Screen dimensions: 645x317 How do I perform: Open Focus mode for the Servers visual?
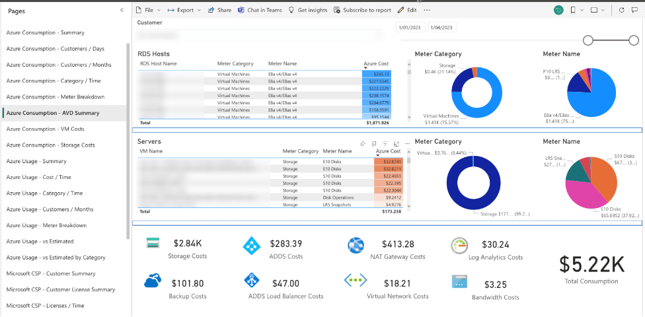(397, 144)
